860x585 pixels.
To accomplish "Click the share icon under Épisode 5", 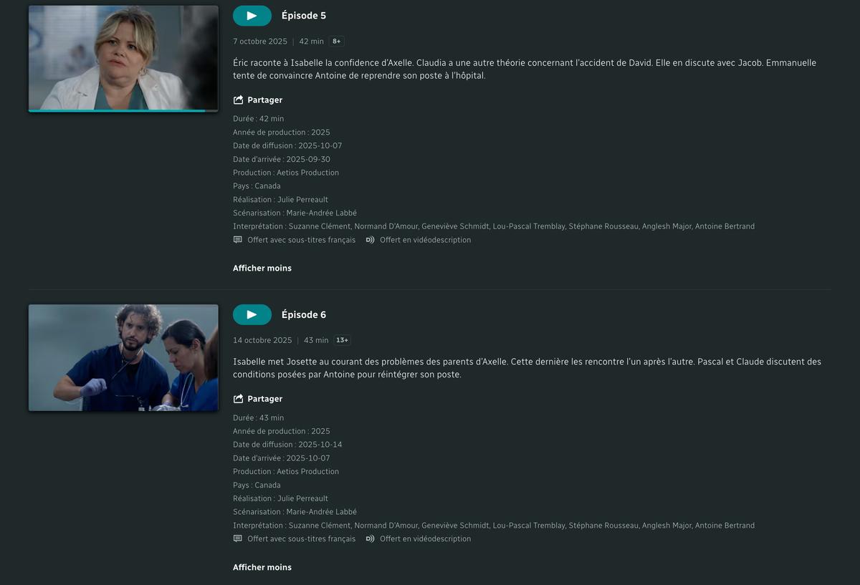I will click(x=238, y=100).
